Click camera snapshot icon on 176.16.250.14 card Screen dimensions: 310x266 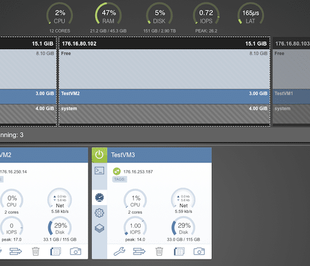point(76,251)
